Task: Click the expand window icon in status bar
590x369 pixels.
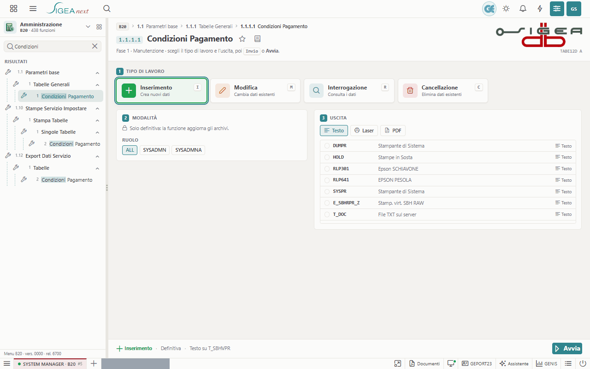Action: (x=398, y=363)
